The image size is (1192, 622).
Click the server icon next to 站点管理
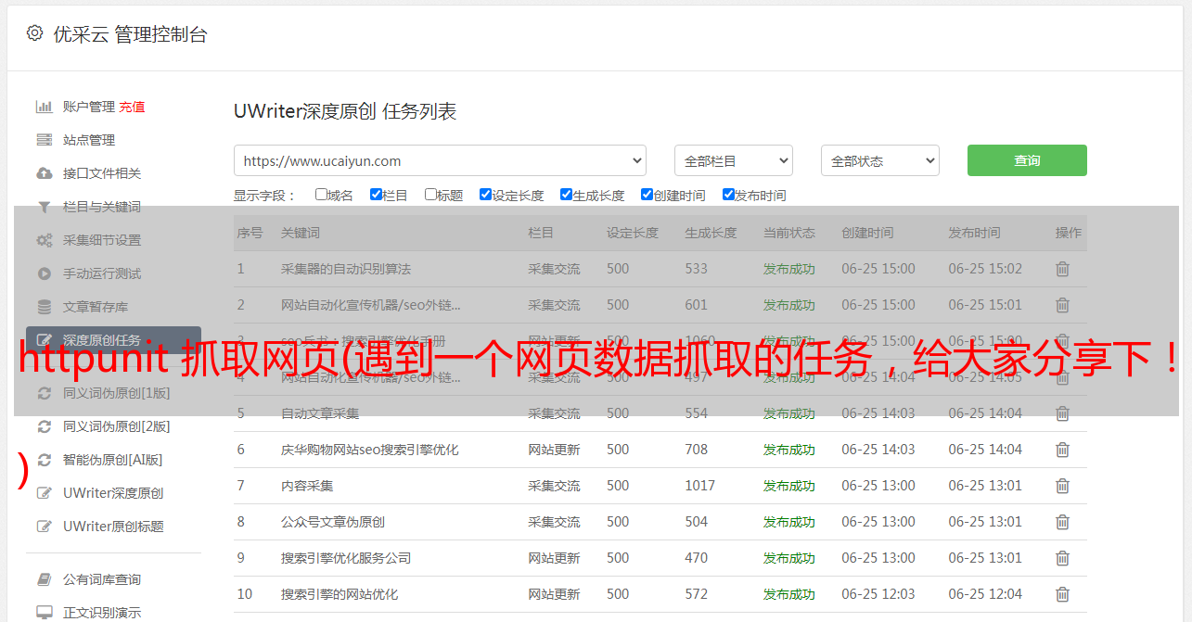[x=44, y=140]
